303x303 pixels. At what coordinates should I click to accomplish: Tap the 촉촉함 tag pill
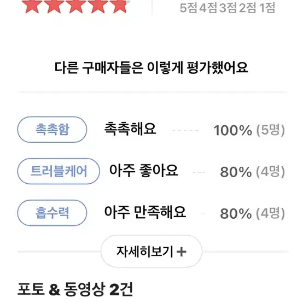tap(52, 130)
